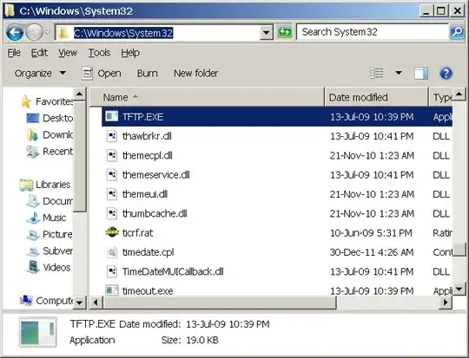Image resolution: width=469 pixels, height=358 pixels.
Task: Open Desktop in the navigation pane
Action: tap(50, 118)
